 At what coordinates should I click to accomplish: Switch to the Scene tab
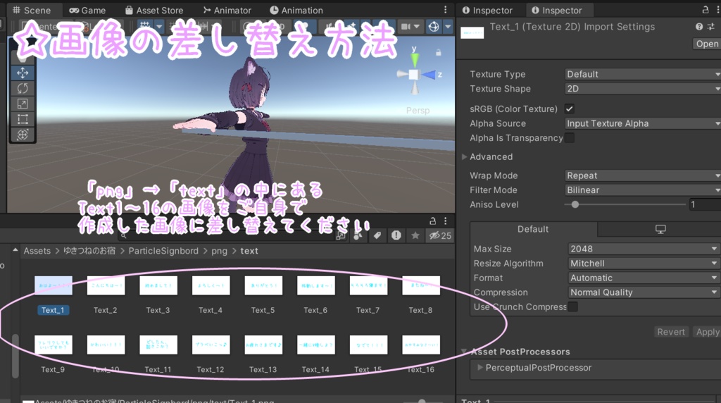point(31,10)
